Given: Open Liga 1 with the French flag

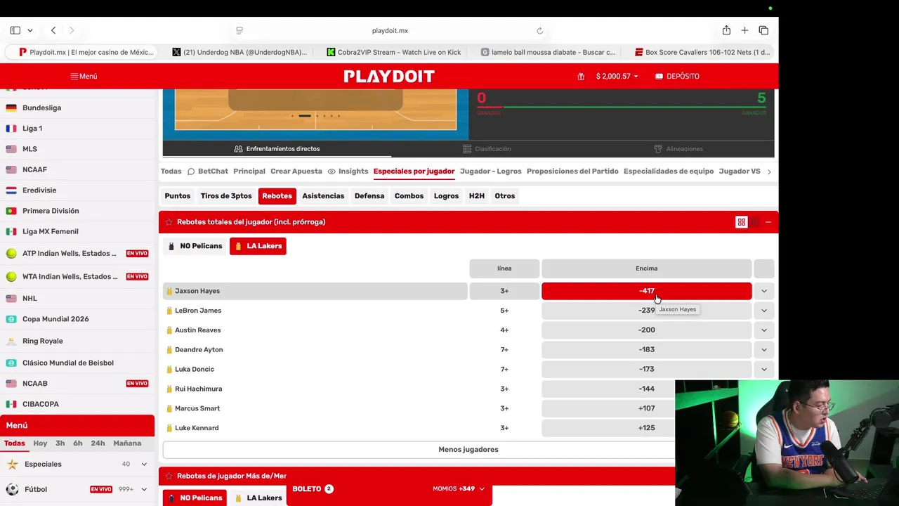Looking at the screenshot, I should point(32,129).
